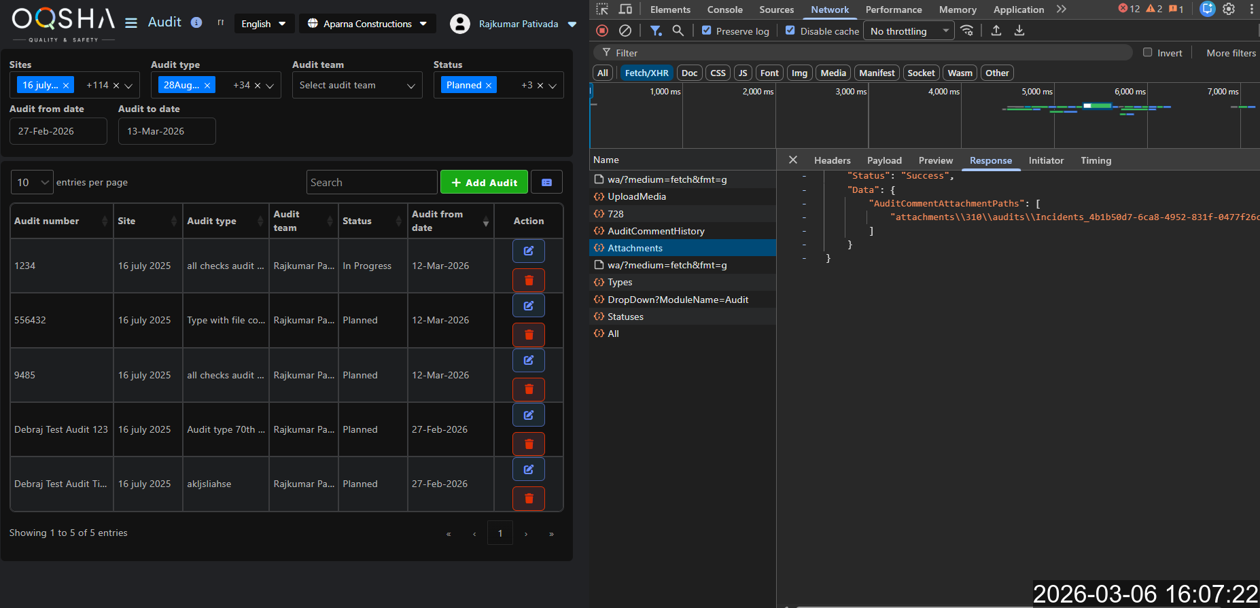Screen dimensions: 1260x608
Task: Delete audit number 1234 with trash icon
Action: pyautogui.click(x=528, y=280)
